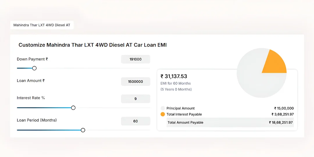The width and height of the screenshot is (314, 157).
Task: Click the Loan Amount ₹ label
Action: (31, 81)
